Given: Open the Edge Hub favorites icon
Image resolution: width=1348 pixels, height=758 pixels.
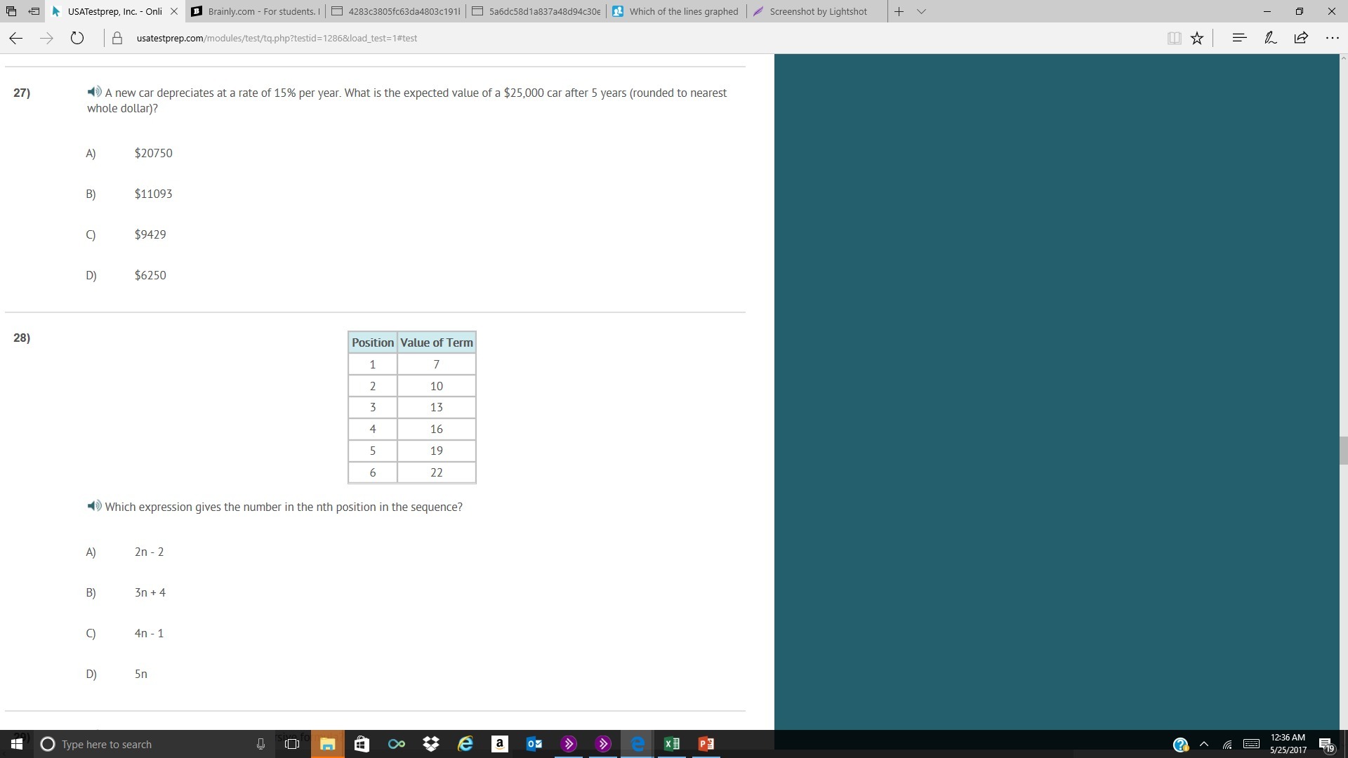Looking at the screenshot, I should [1239, 38].
